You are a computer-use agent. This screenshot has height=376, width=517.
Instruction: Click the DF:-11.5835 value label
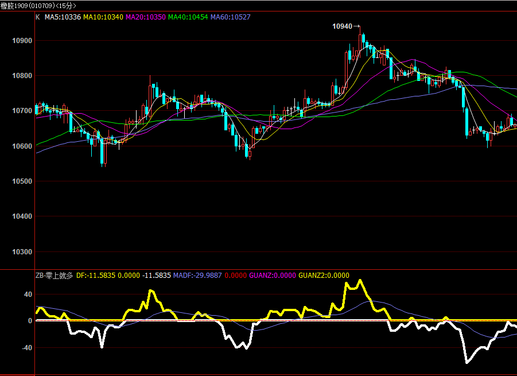point(96,276)
